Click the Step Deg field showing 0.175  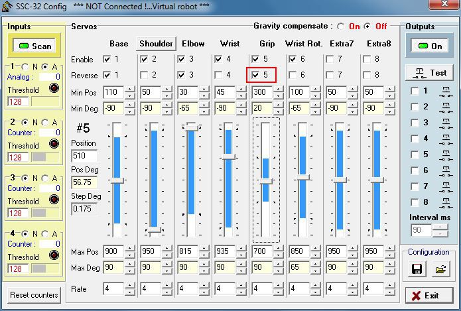pyautogui.click(x=84, y=209)
